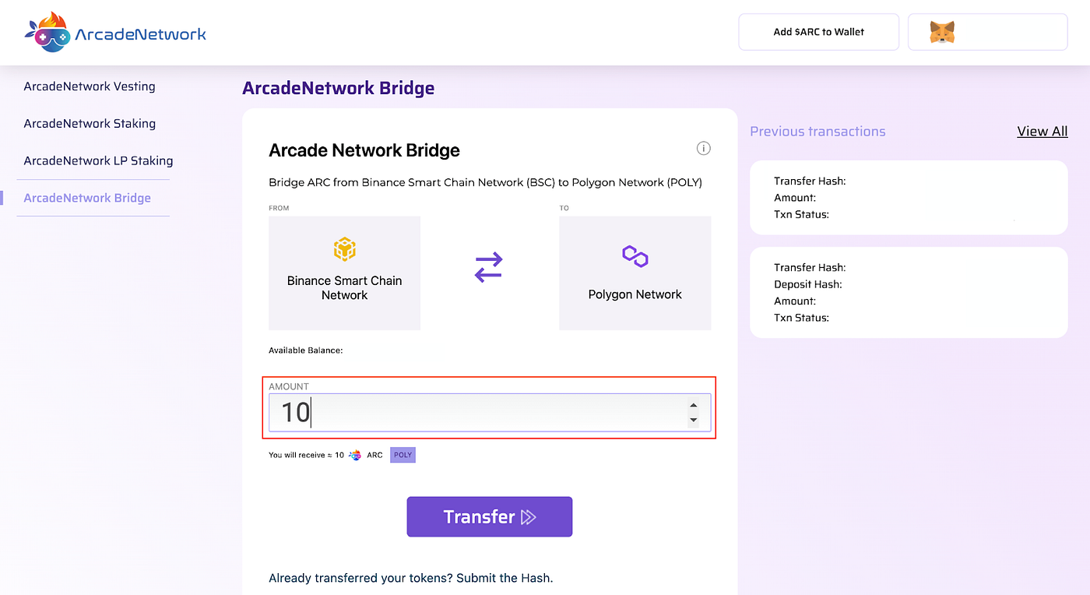Open first transaction card with Transfer Hash

(x=909, y=198)
